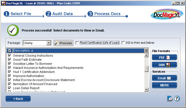Click step 1 number circle
The width and height of the screenshot is (186, 108).
coord(6,14)
